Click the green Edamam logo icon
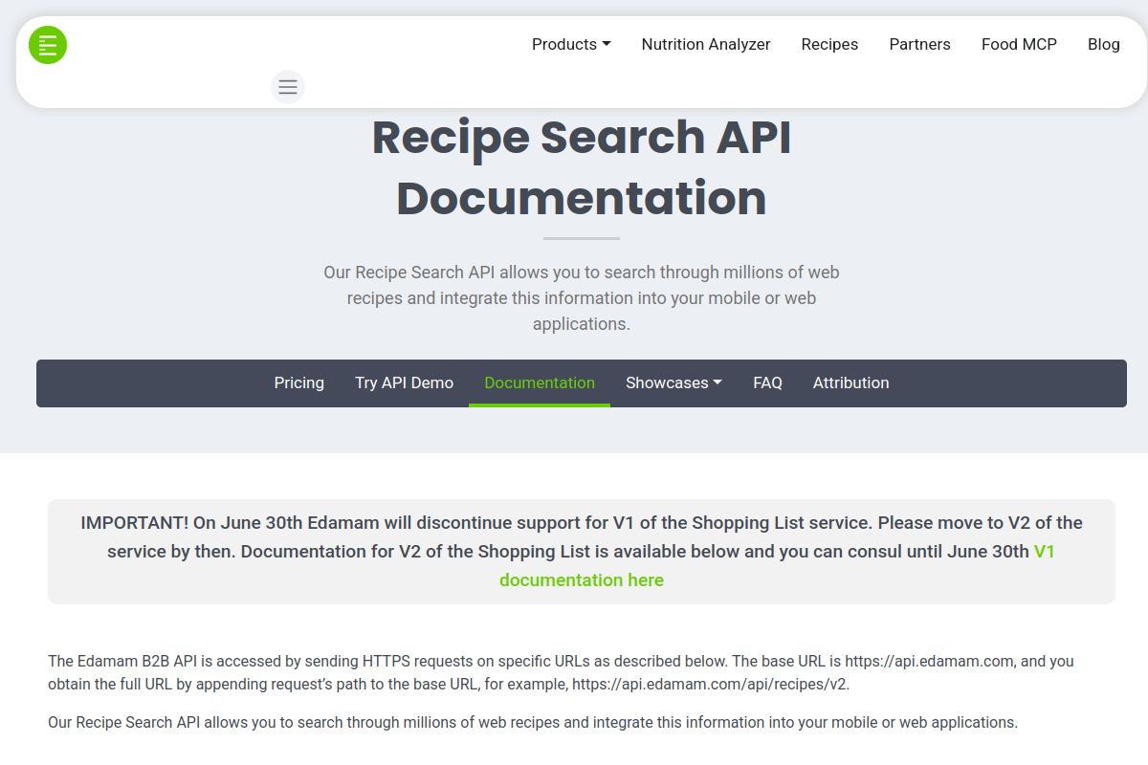The image size is (1148, 765). 48,45
